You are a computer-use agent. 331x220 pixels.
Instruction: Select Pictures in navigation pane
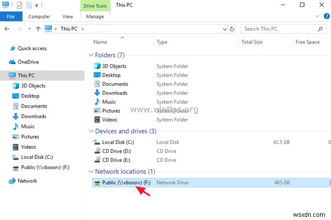tap(26, 137)
